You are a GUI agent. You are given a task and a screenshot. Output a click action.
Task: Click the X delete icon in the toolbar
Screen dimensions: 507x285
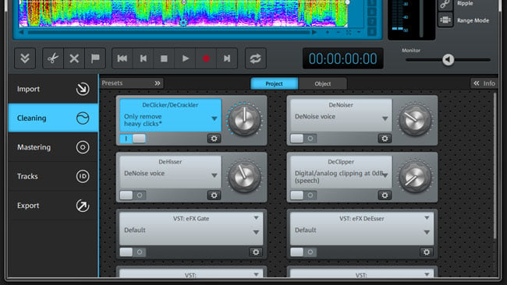74,58
